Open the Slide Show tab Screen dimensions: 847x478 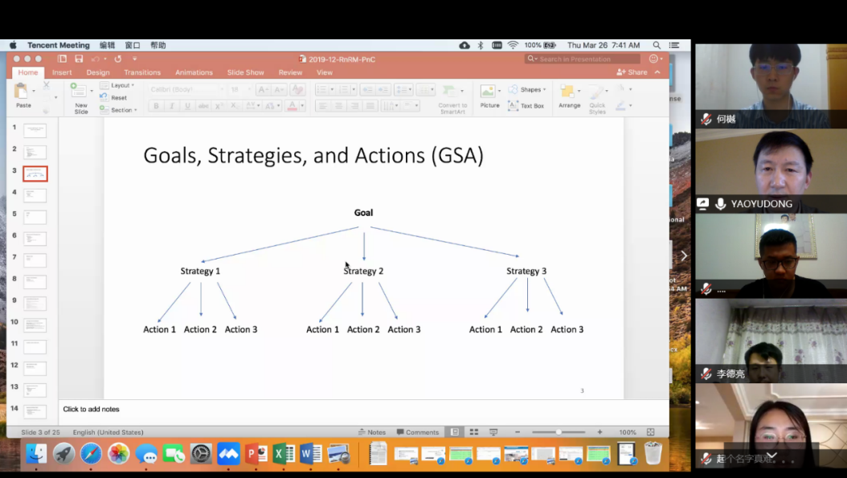245,72
